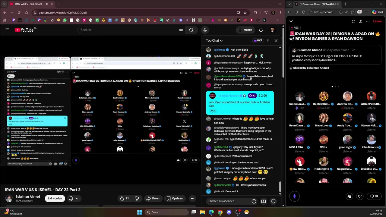This screenshot has height=217, width=386.
Task: Reload the YouTube page
Action: [x=19, y=13]
